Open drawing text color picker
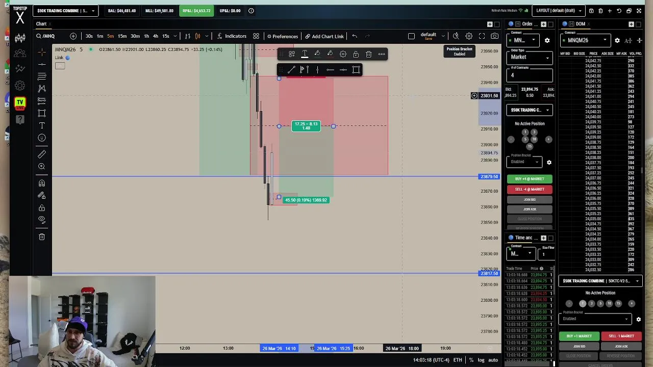Viewport: 653px width, 367px height. 305,54
